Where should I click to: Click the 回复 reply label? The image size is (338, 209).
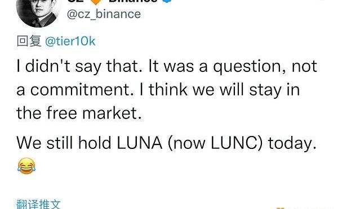point(29,41)
